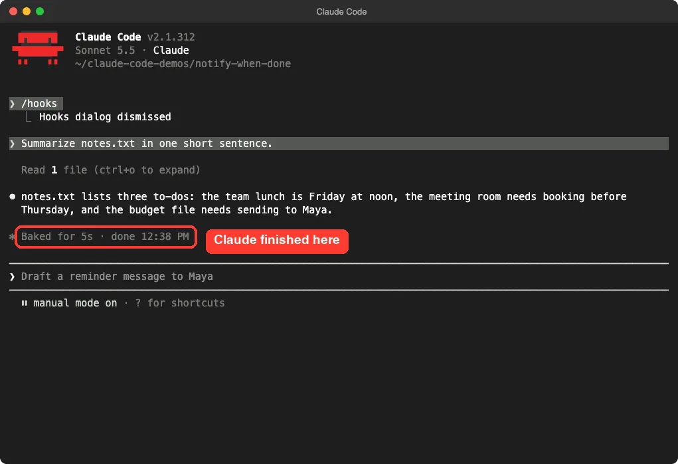Click the '/hooks' command entry
The width and height of the screenshot is (678, 464).
point(37,104)
